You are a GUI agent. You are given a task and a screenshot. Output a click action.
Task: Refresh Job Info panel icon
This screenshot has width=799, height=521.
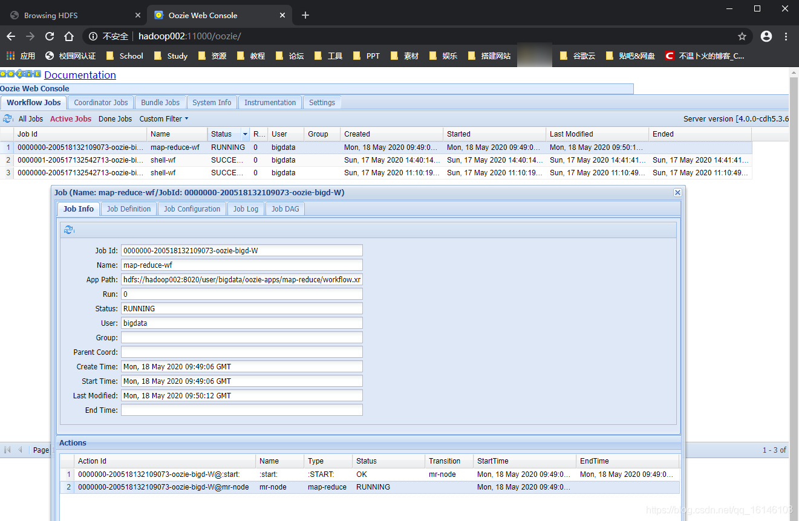pos(68,230)
